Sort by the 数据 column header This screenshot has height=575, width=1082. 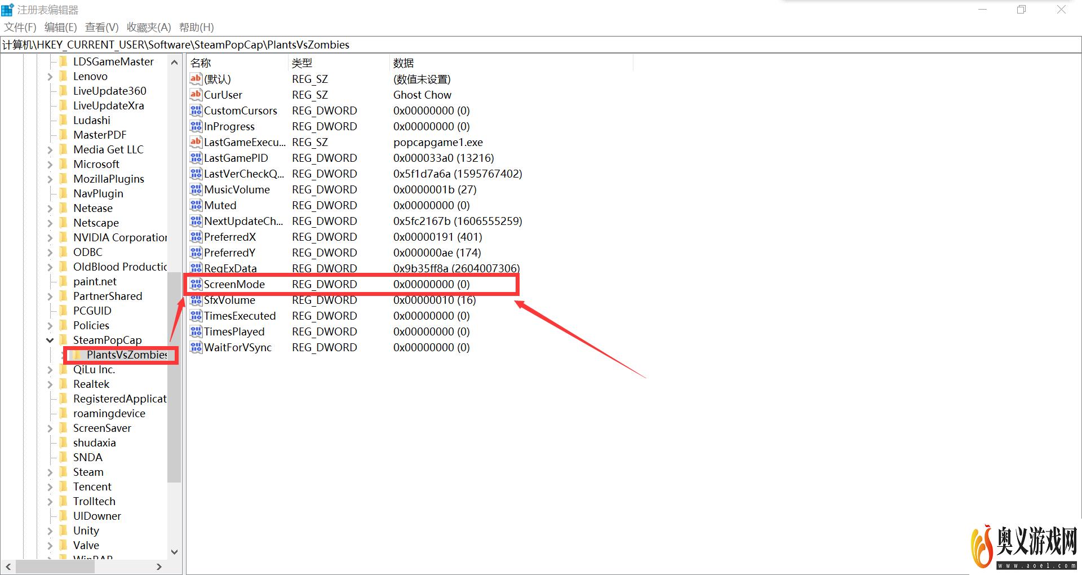[x=511, y=63]
